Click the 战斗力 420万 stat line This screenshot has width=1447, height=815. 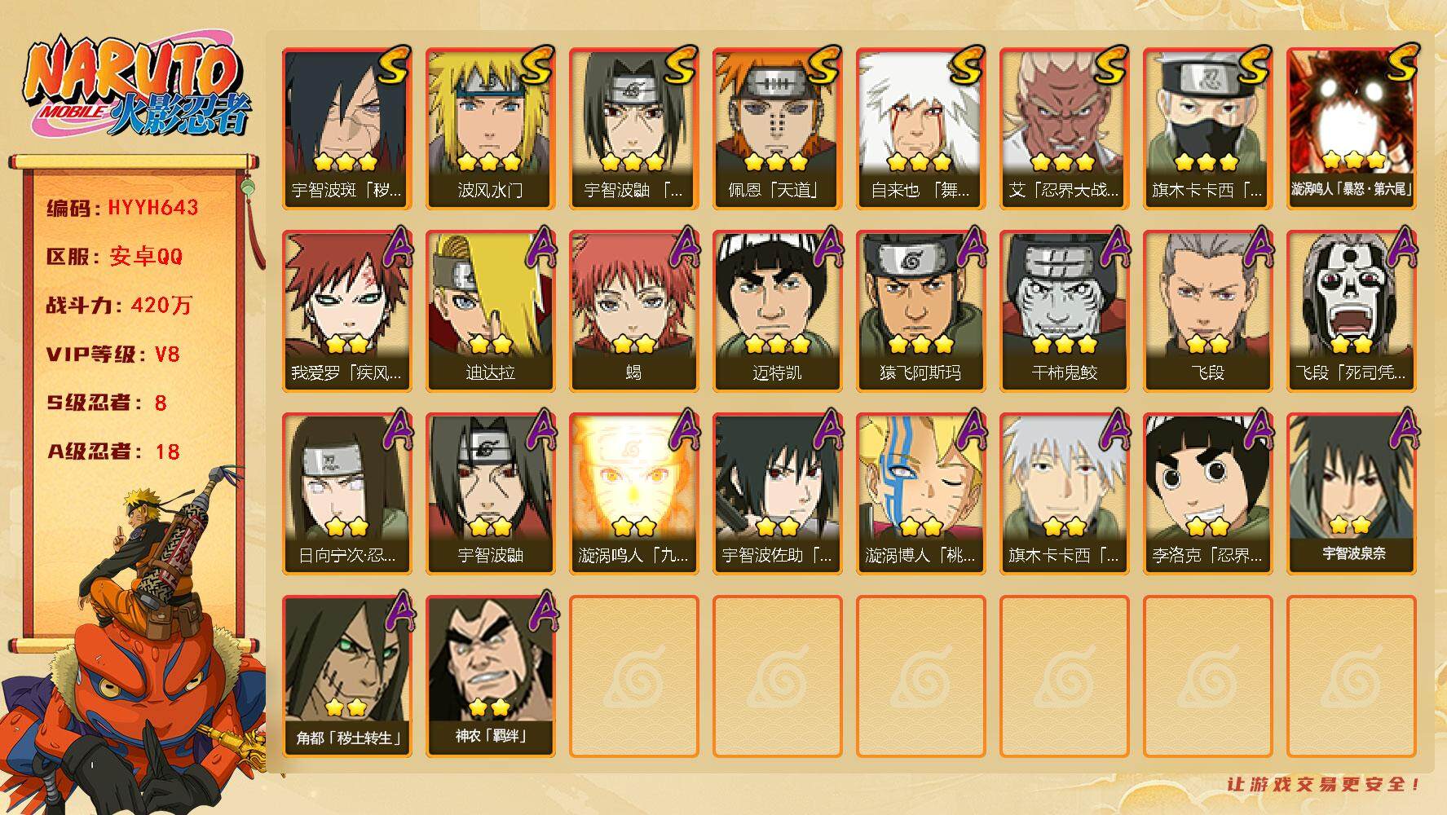coord(119,306)
